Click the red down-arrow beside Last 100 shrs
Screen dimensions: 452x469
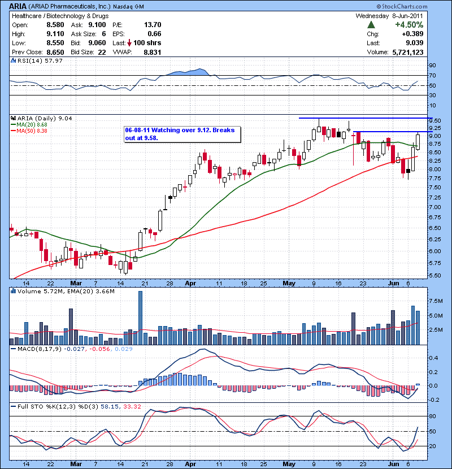point(129,43)
